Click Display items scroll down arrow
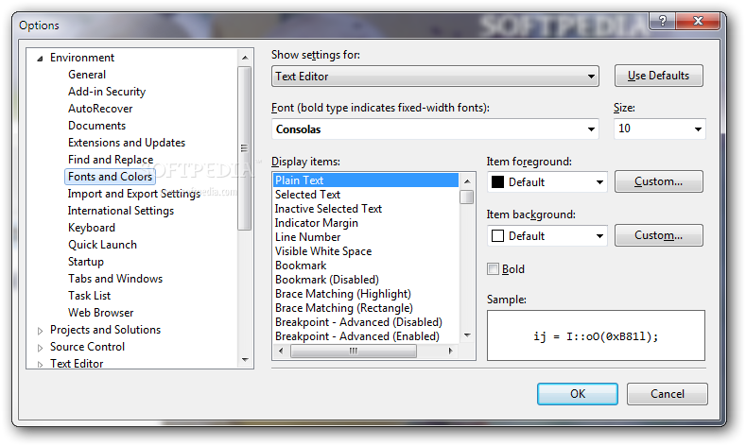746x446 pixels. tap(467, 335)
